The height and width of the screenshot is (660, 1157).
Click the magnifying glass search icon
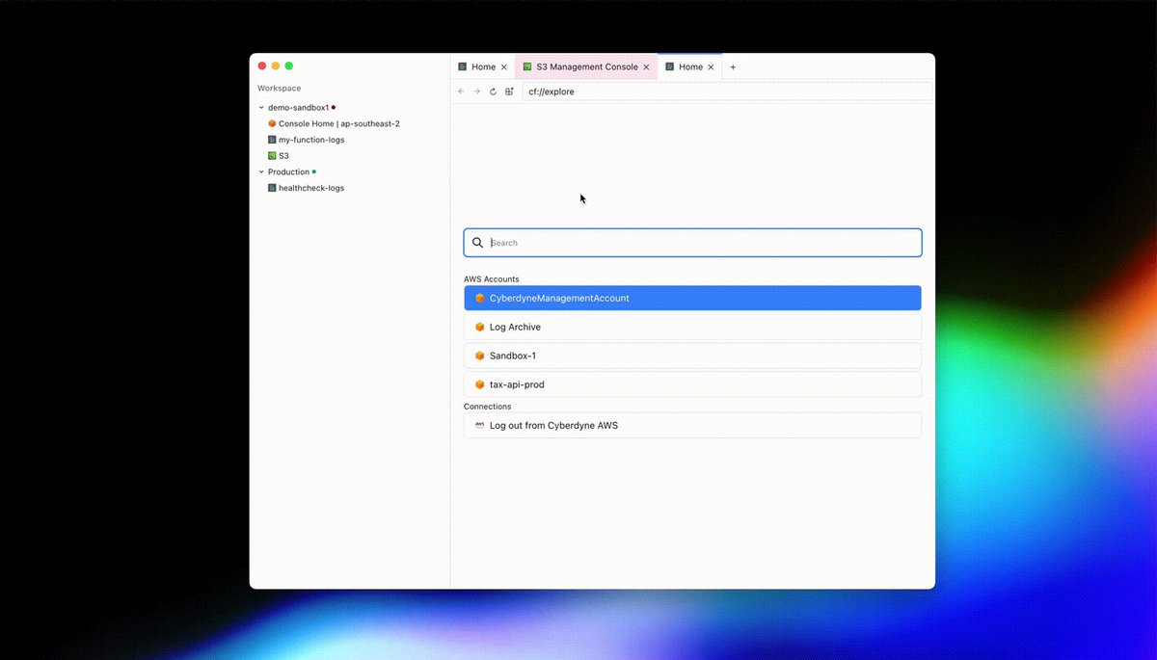477,243
